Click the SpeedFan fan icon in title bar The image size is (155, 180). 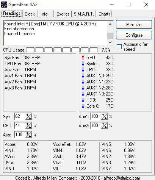pyautogui.click(x=4, y=5)
